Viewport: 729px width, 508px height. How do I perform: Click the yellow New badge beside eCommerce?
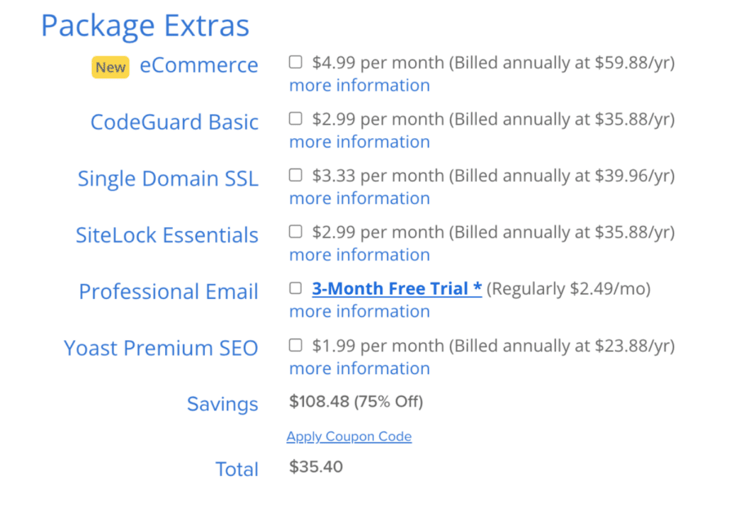click(x=110, y=68)
